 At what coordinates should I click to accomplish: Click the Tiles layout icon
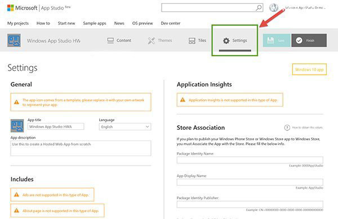192,40
